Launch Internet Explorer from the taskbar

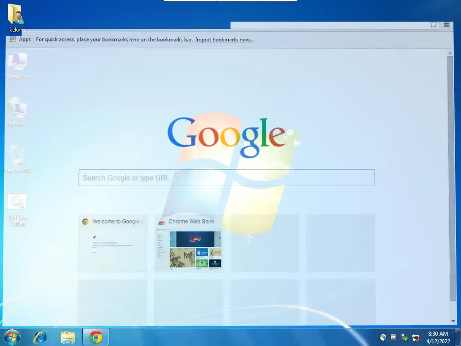(40, 337)
